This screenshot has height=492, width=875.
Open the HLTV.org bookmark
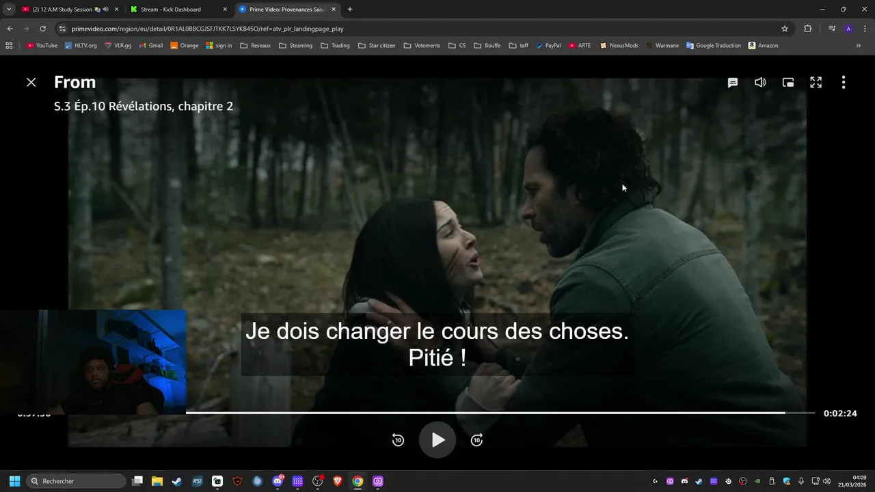81,46
